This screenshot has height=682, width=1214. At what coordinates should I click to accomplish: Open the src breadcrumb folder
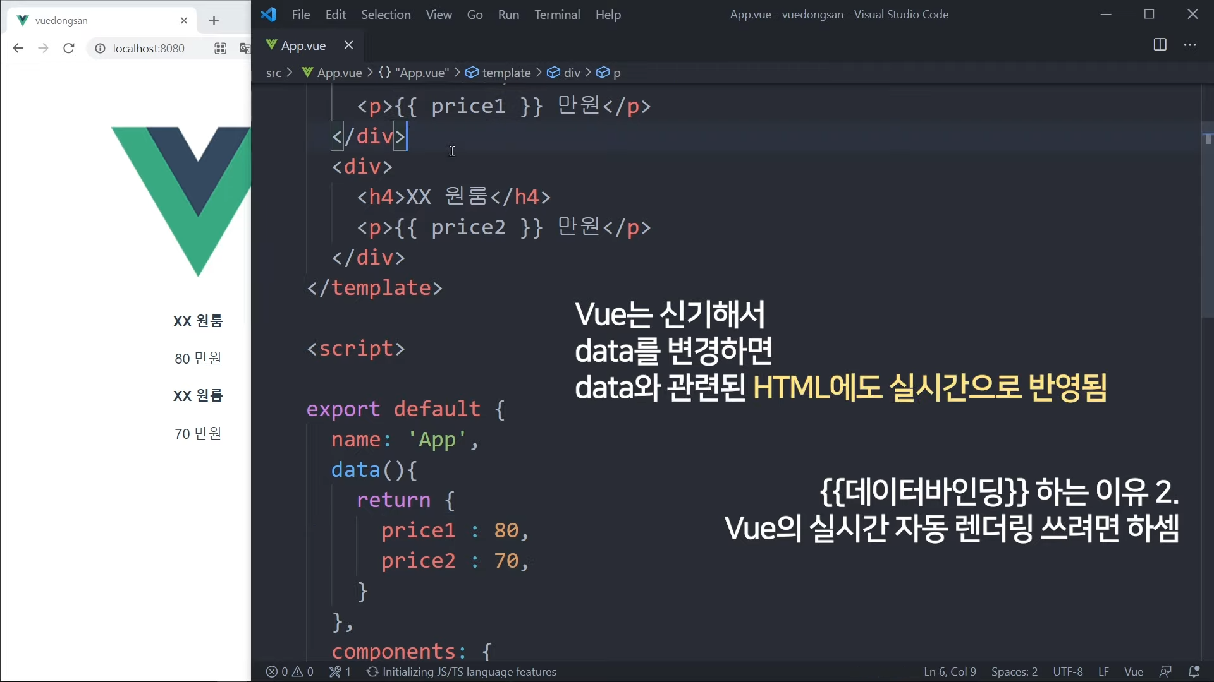pos(273,73)
